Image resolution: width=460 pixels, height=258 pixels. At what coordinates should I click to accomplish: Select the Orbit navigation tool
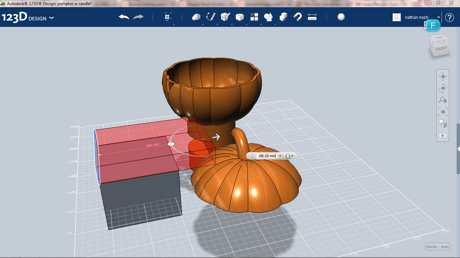point(443,88)
